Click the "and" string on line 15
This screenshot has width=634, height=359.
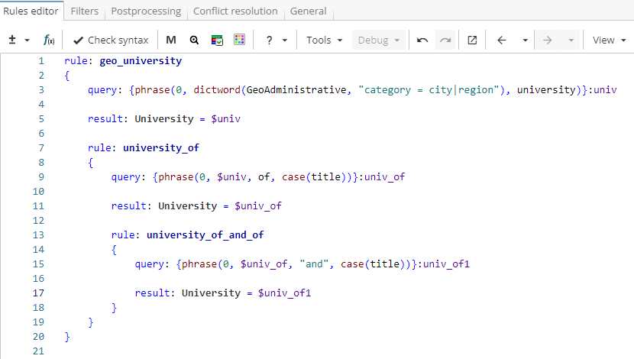point(314,264)
